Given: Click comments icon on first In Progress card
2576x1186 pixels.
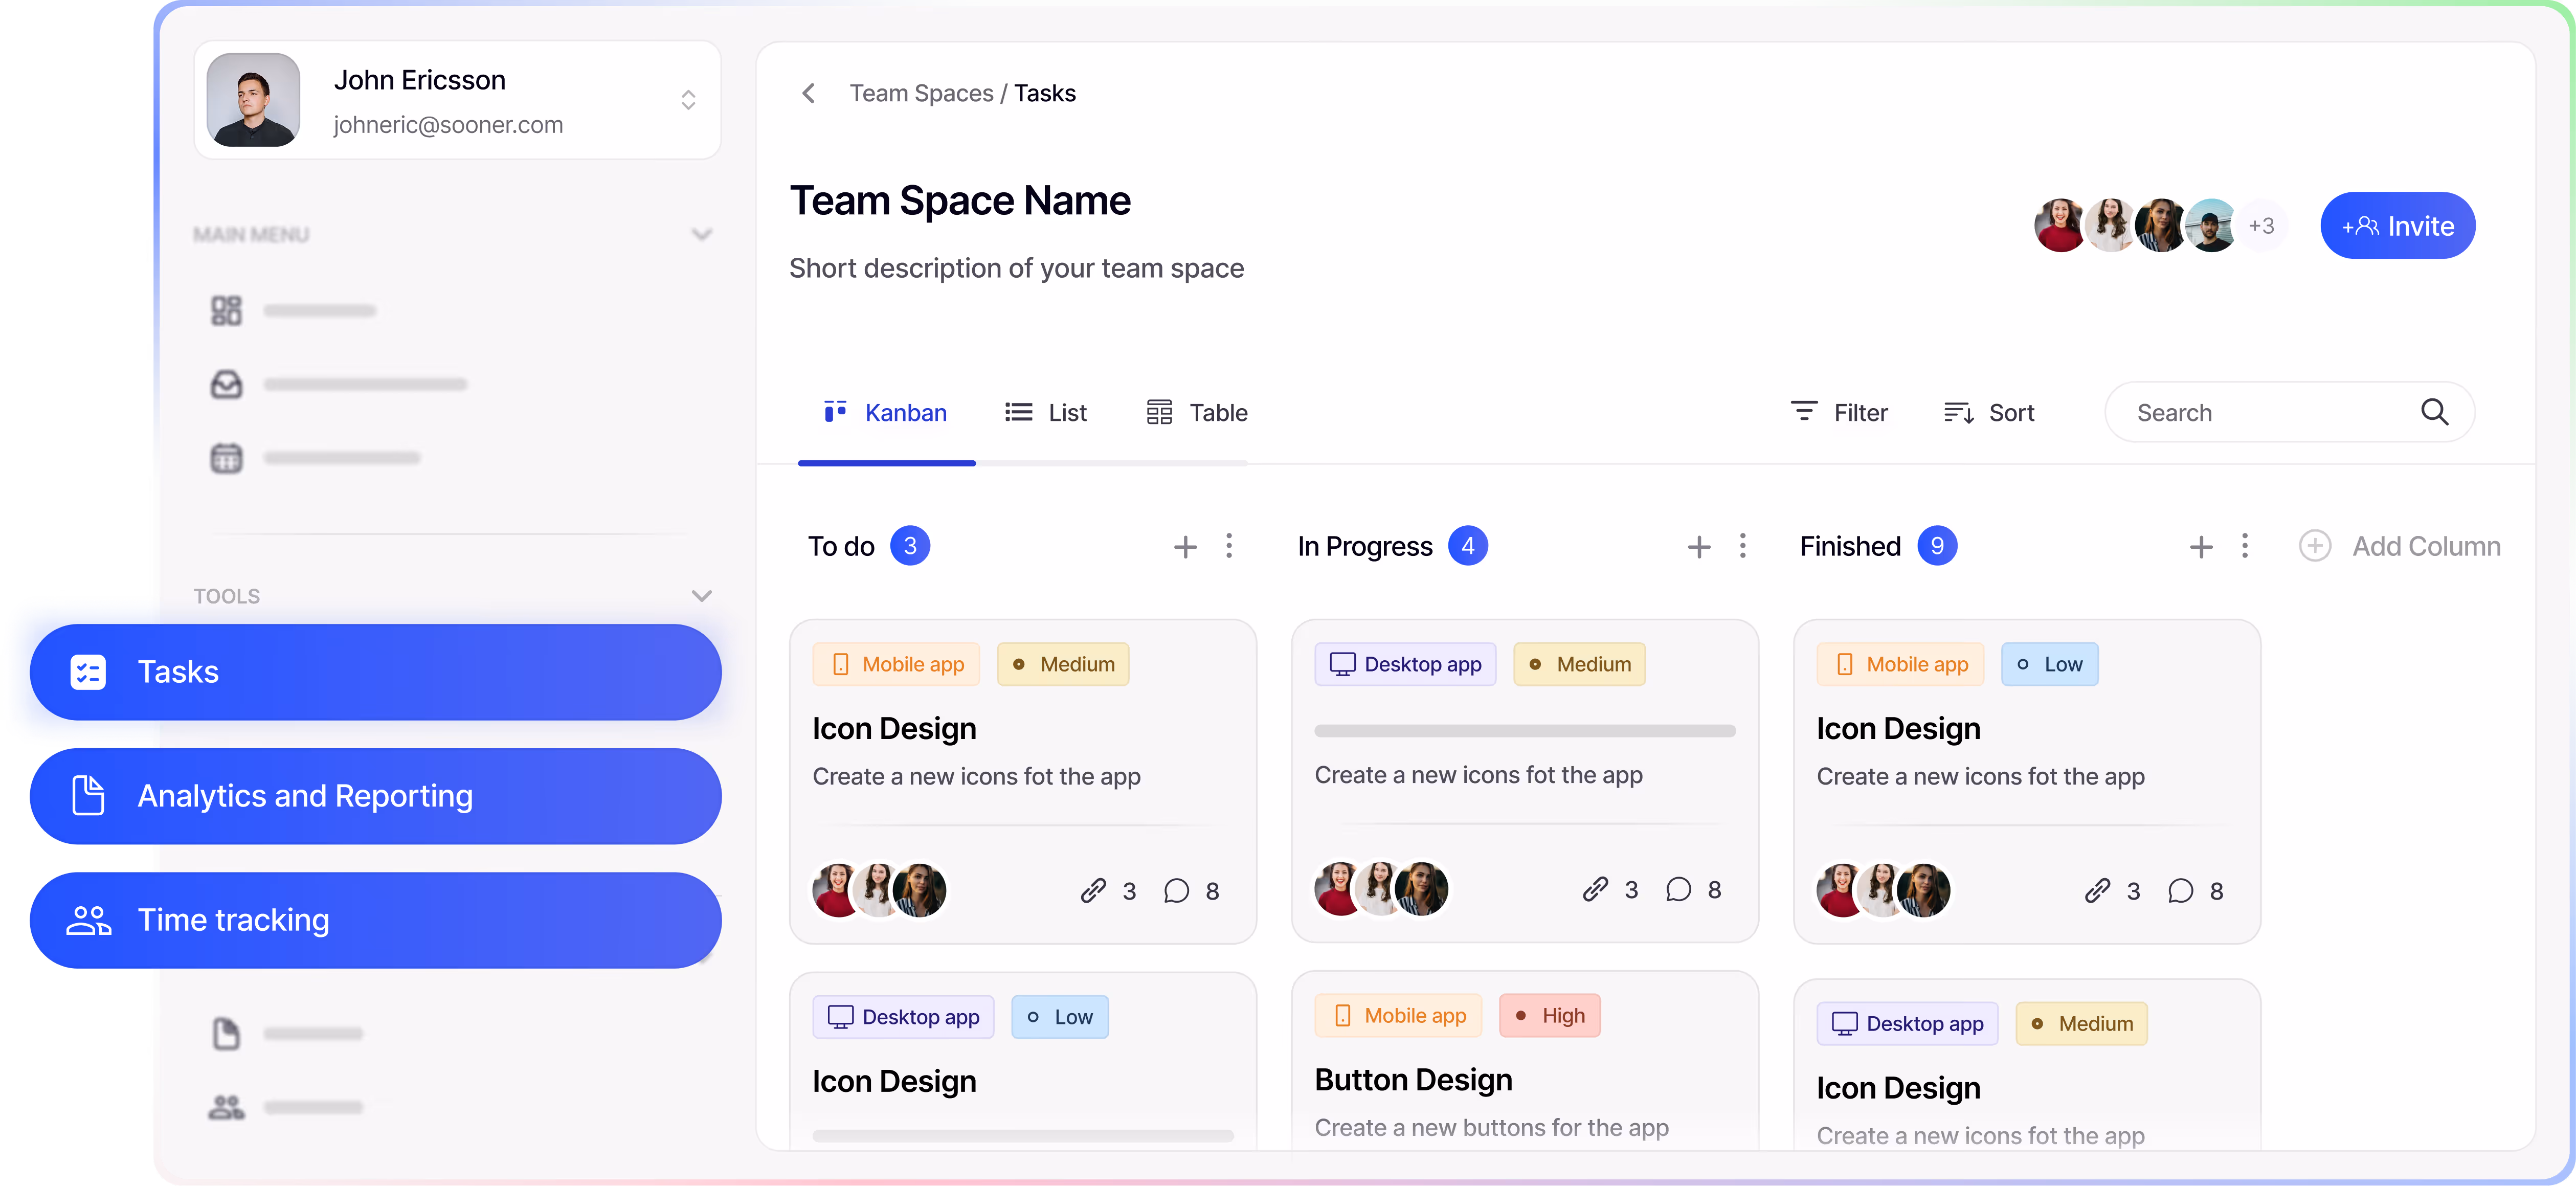Looking at the screenshot, I should (1678, 889).
